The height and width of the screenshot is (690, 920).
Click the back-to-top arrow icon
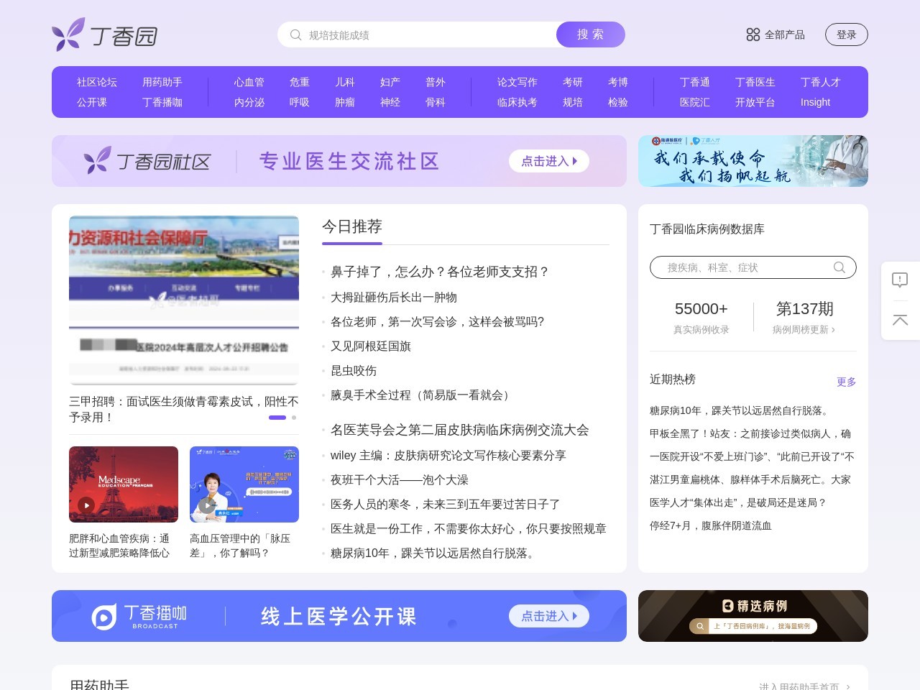pos(900,321)
